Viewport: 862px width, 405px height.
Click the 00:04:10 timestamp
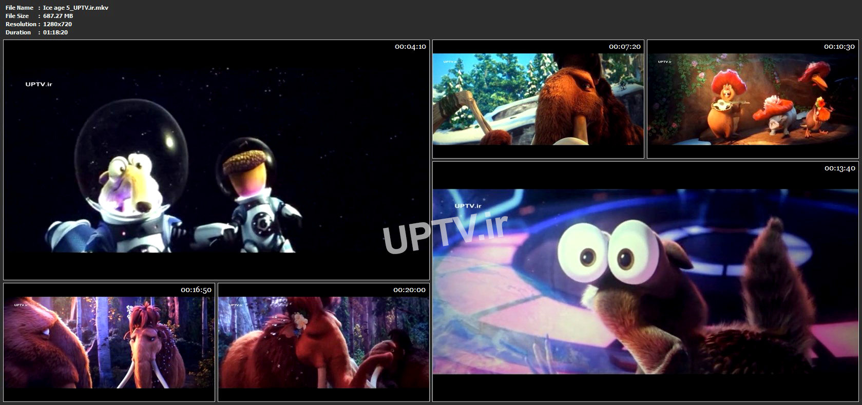[x=410, y=47]
